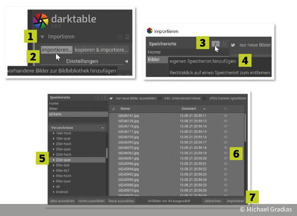Disable 'nur neue Bilder auswählen'
The width and height of the screenshot is (297, 216).
tap(112, 98)
